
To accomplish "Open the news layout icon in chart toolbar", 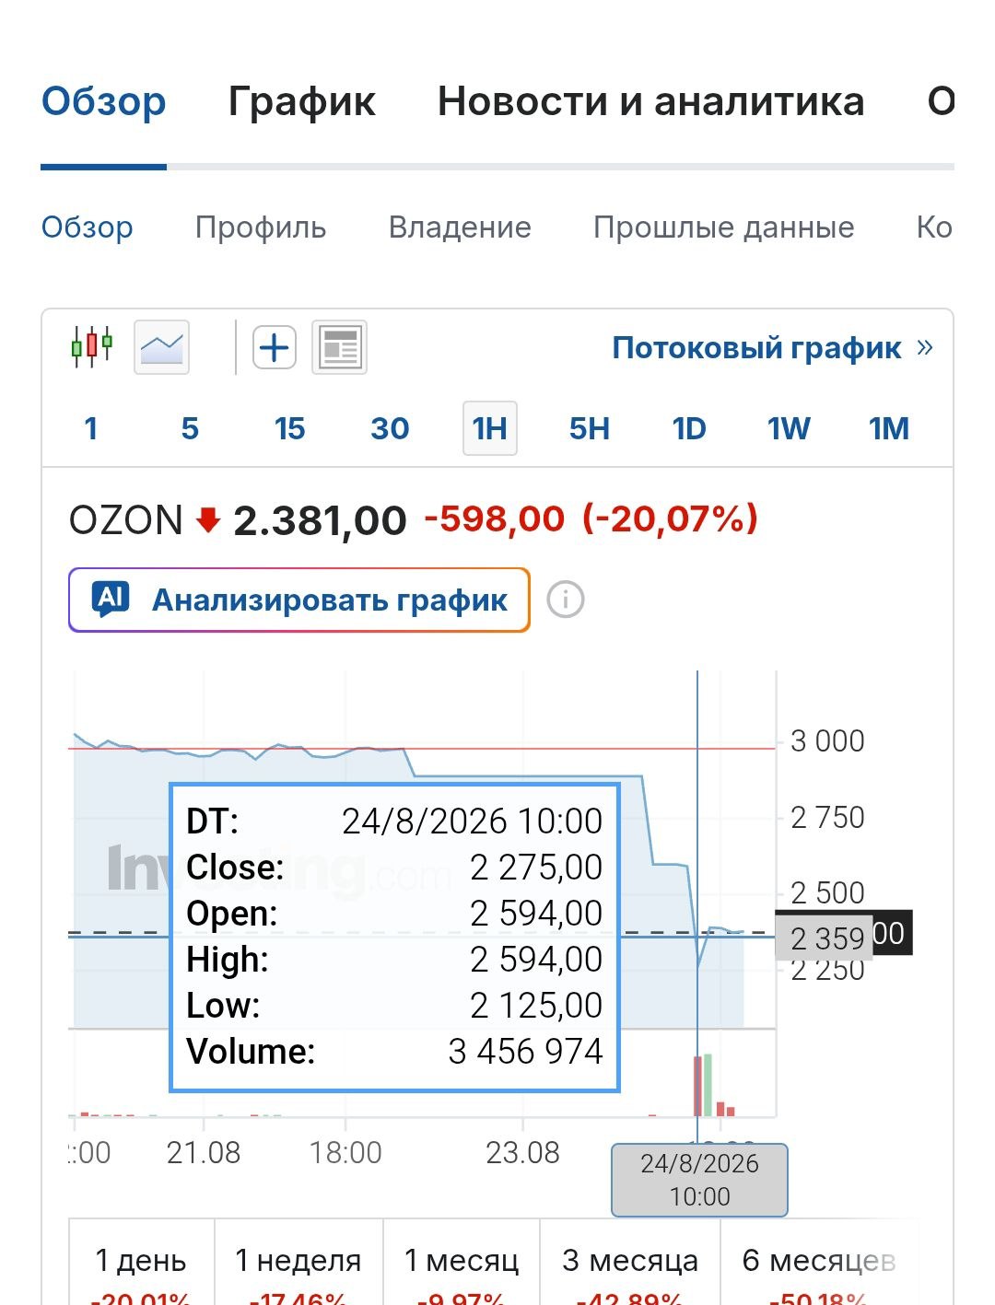I will coord(340,347).
